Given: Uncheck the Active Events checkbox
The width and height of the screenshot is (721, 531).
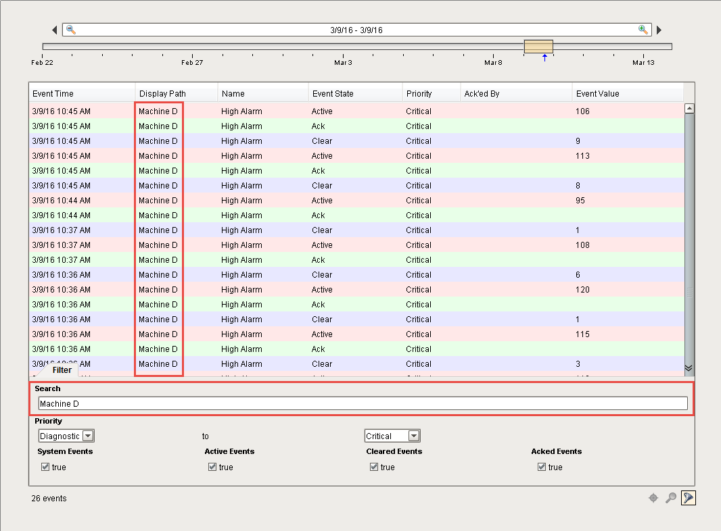Looking at the screenshot, I should click(x=213, y=467).
